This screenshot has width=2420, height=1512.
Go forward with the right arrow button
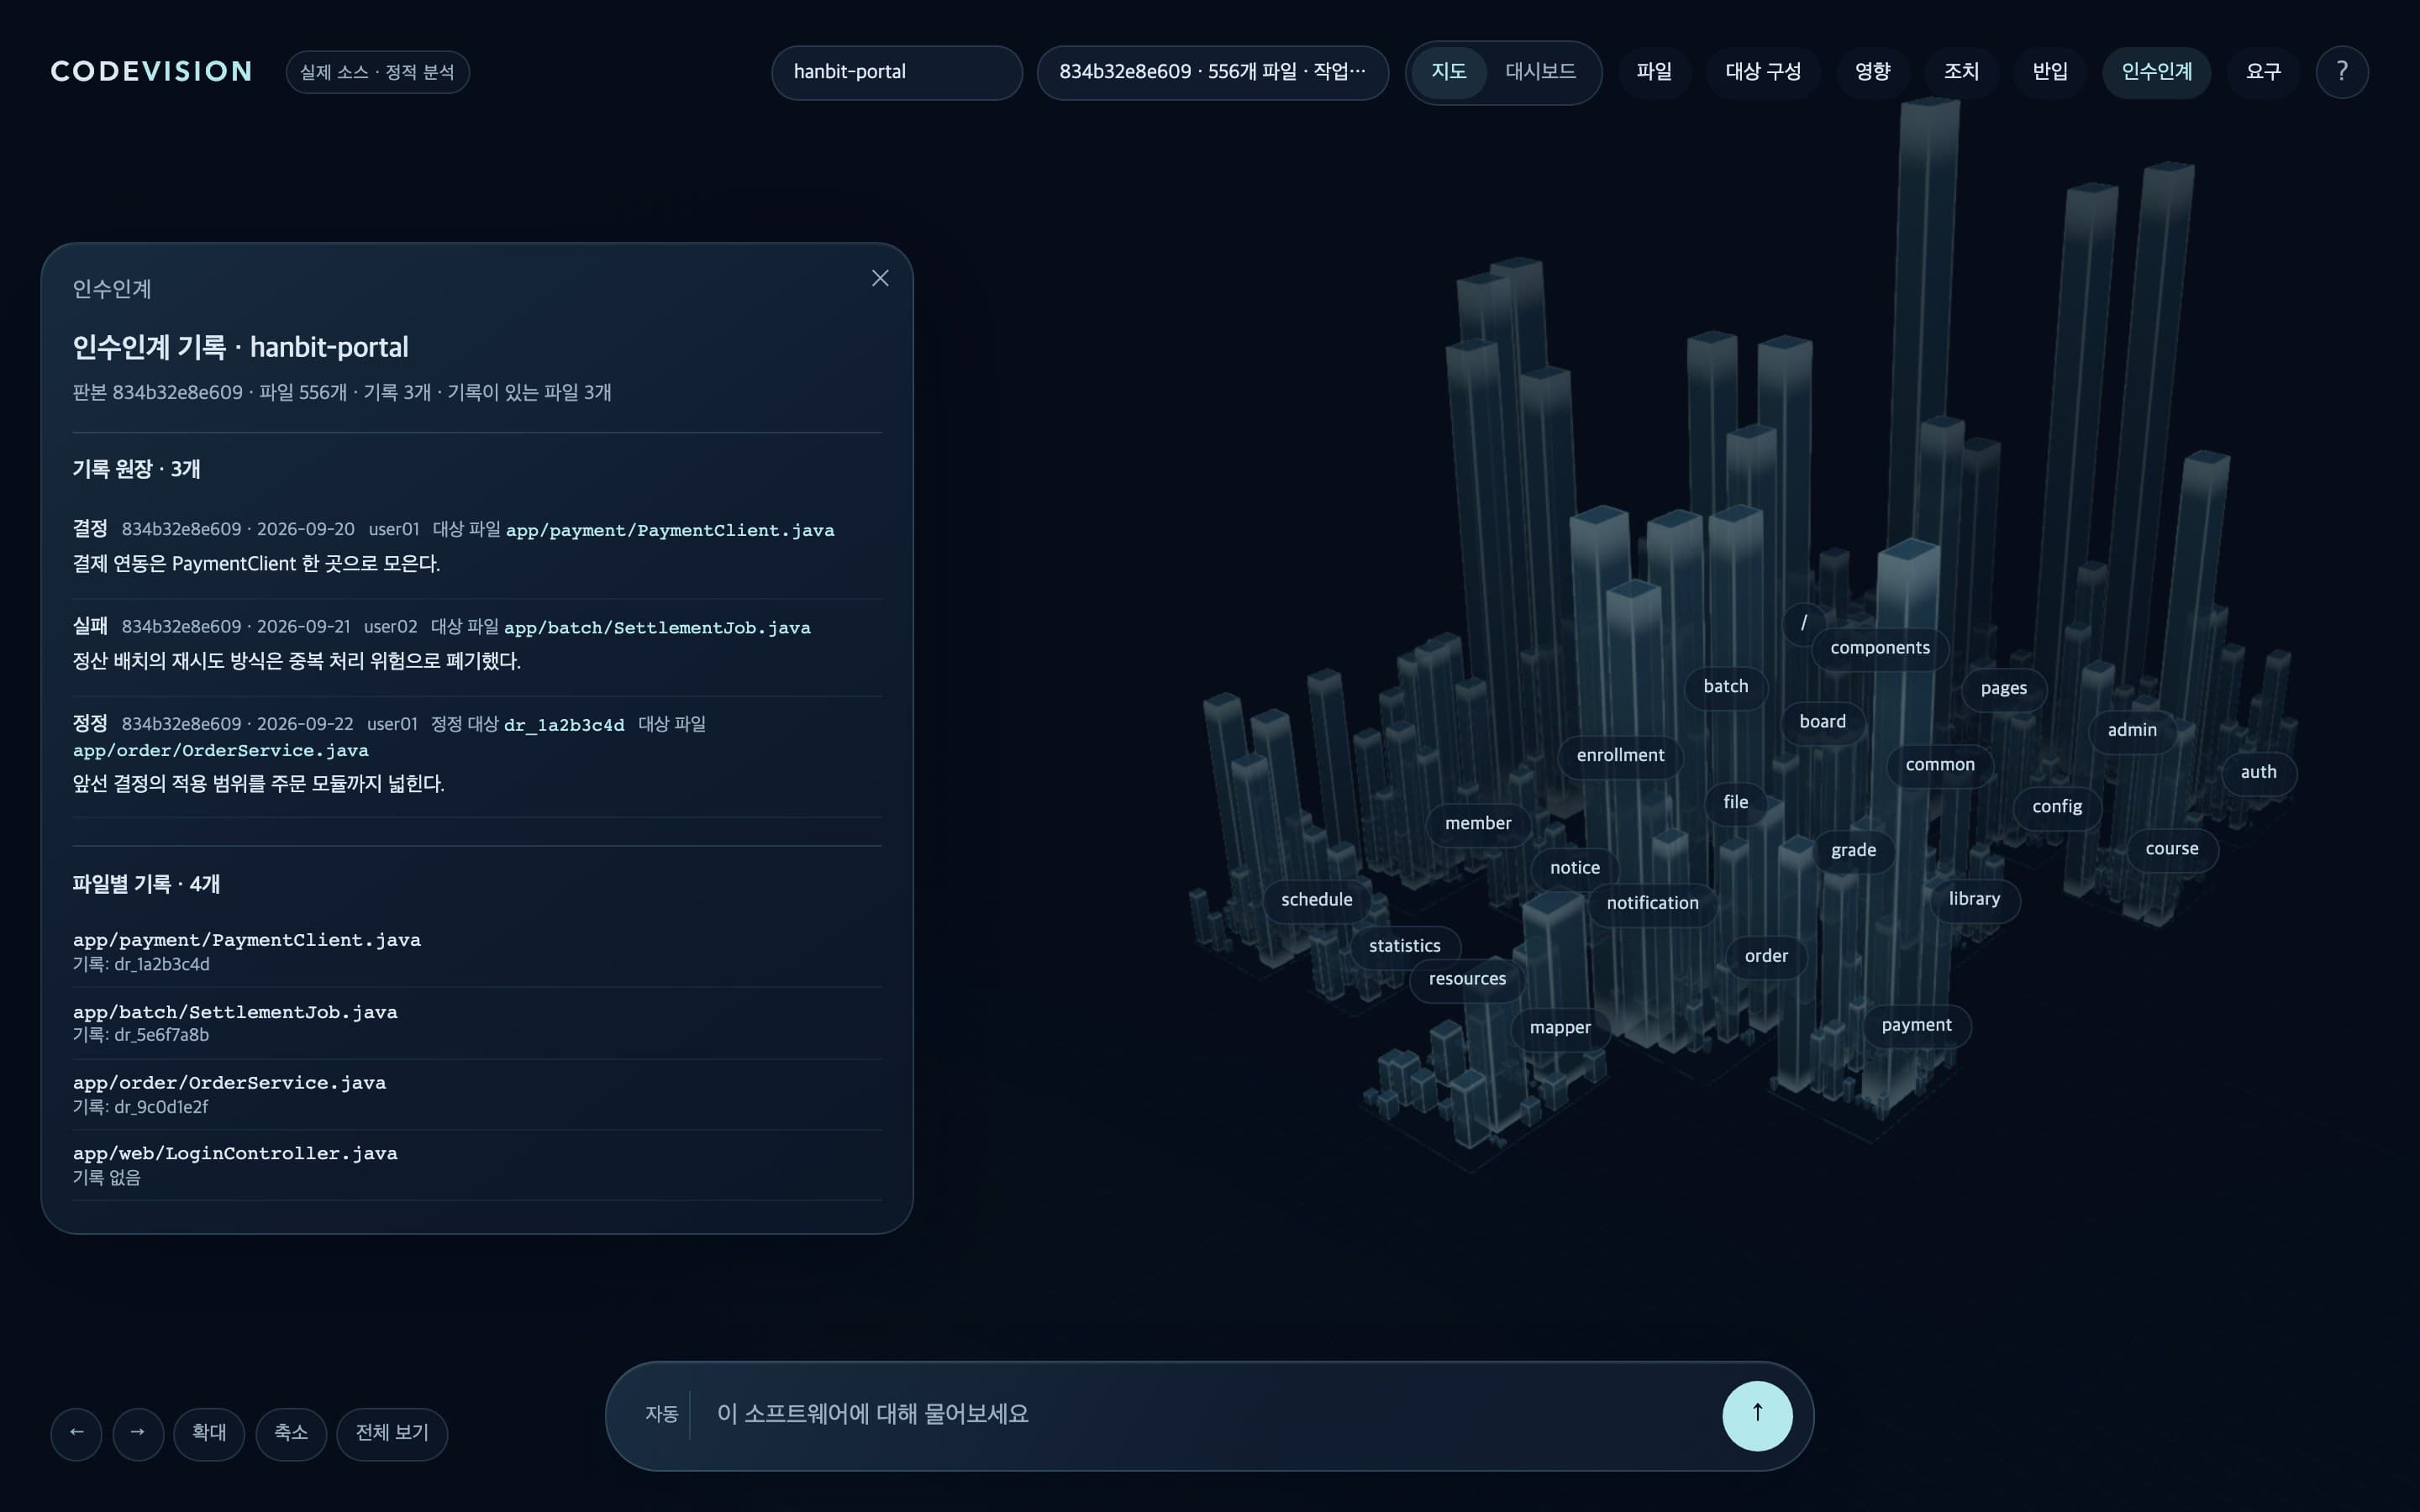coord(138,1433)
